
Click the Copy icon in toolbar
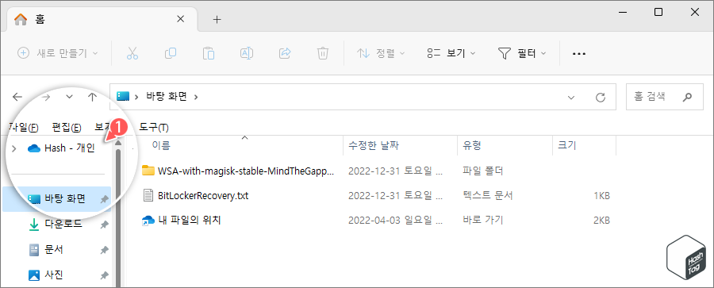pyautogui.click(x=171, y=53)
